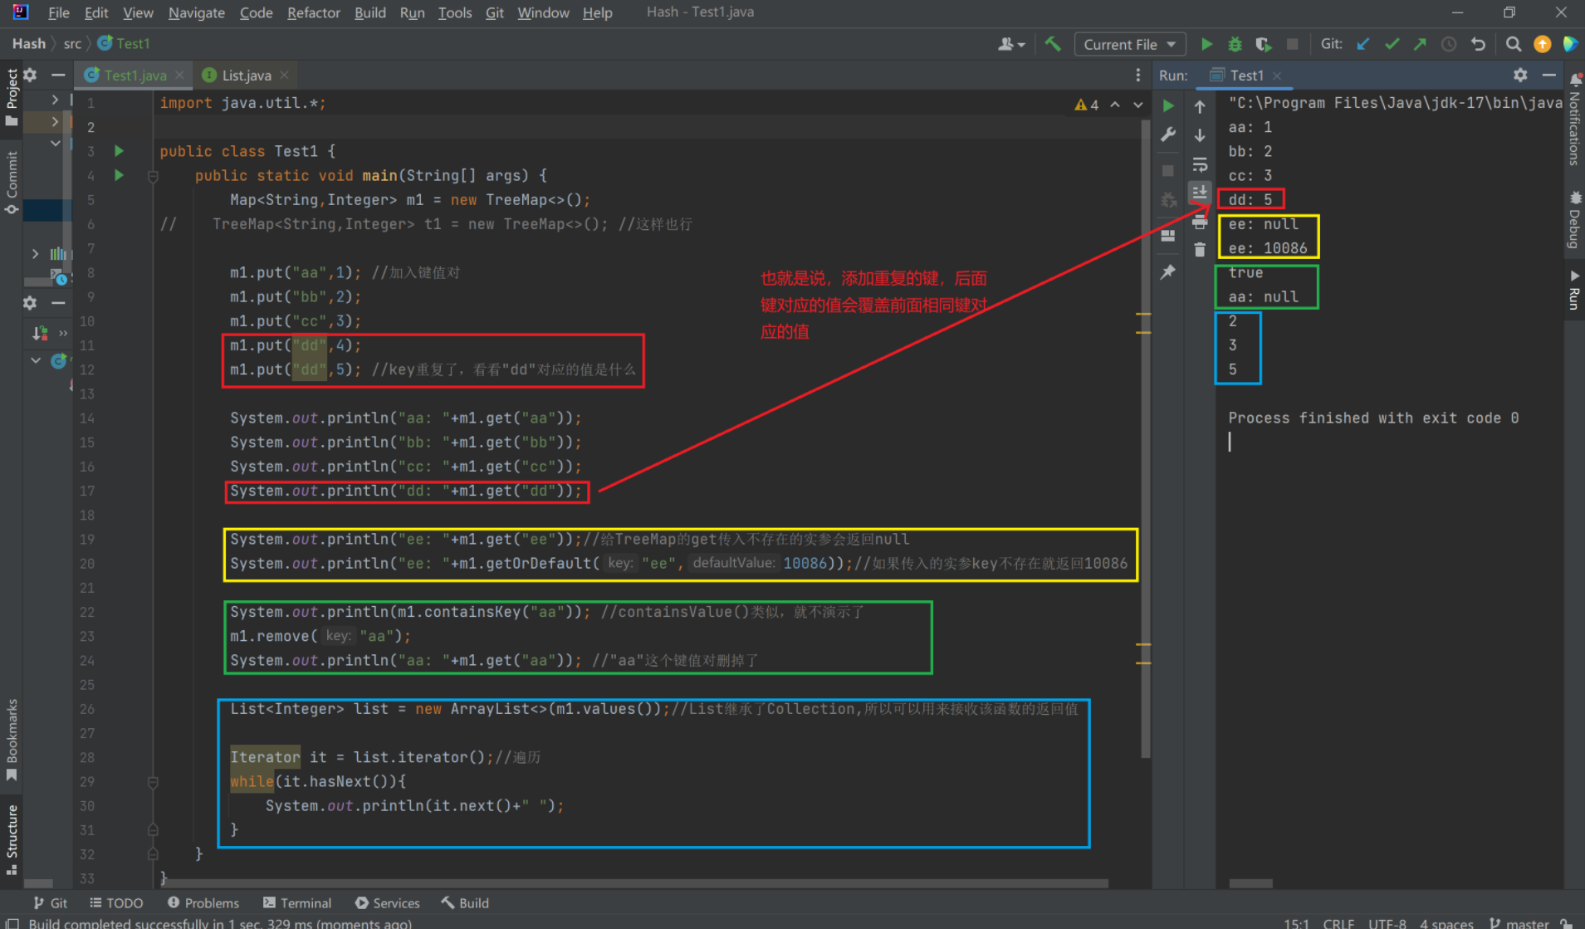Click the Run panel down arrow for next stack trace
This screenshot has height=929, width=1585.
1200,134
